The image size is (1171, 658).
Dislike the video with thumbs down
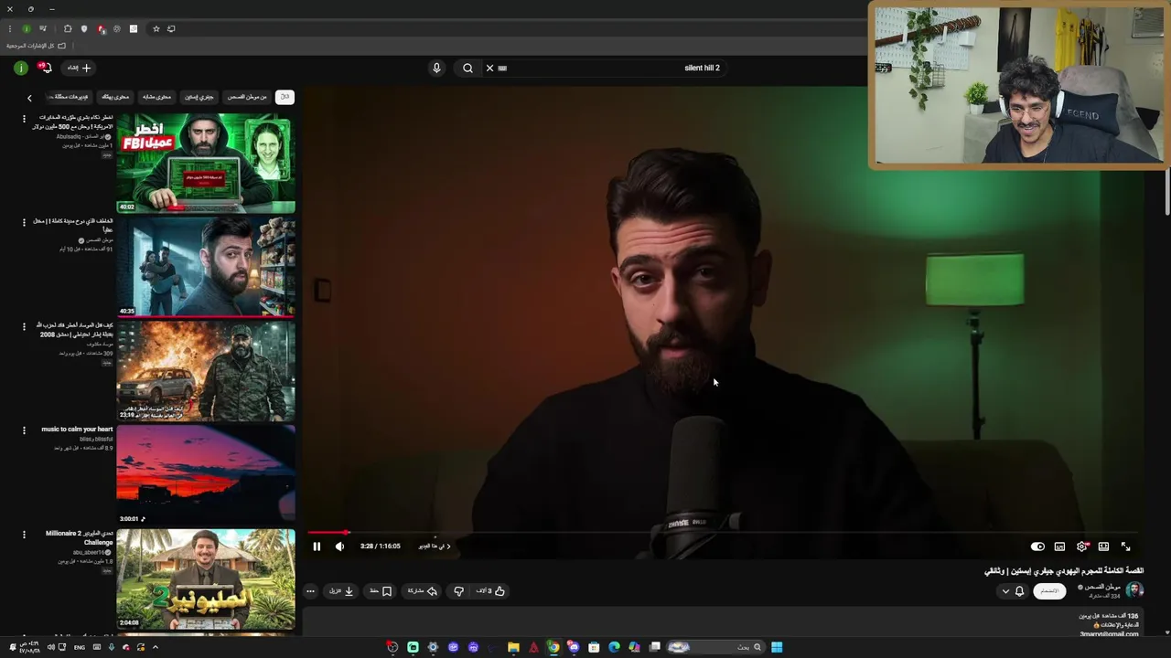click(459, 591)
